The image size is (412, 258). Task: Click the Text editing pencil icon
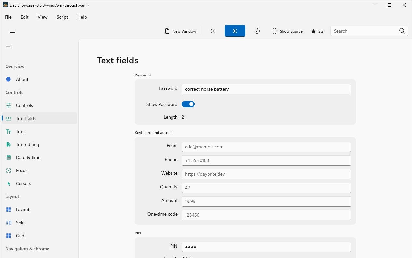9,144
